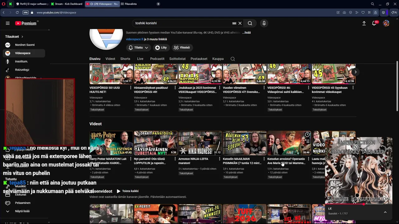This screenshot has height=224, width=399.
Task: Click Toista kaikki play-all button
Action: point(128,191)
